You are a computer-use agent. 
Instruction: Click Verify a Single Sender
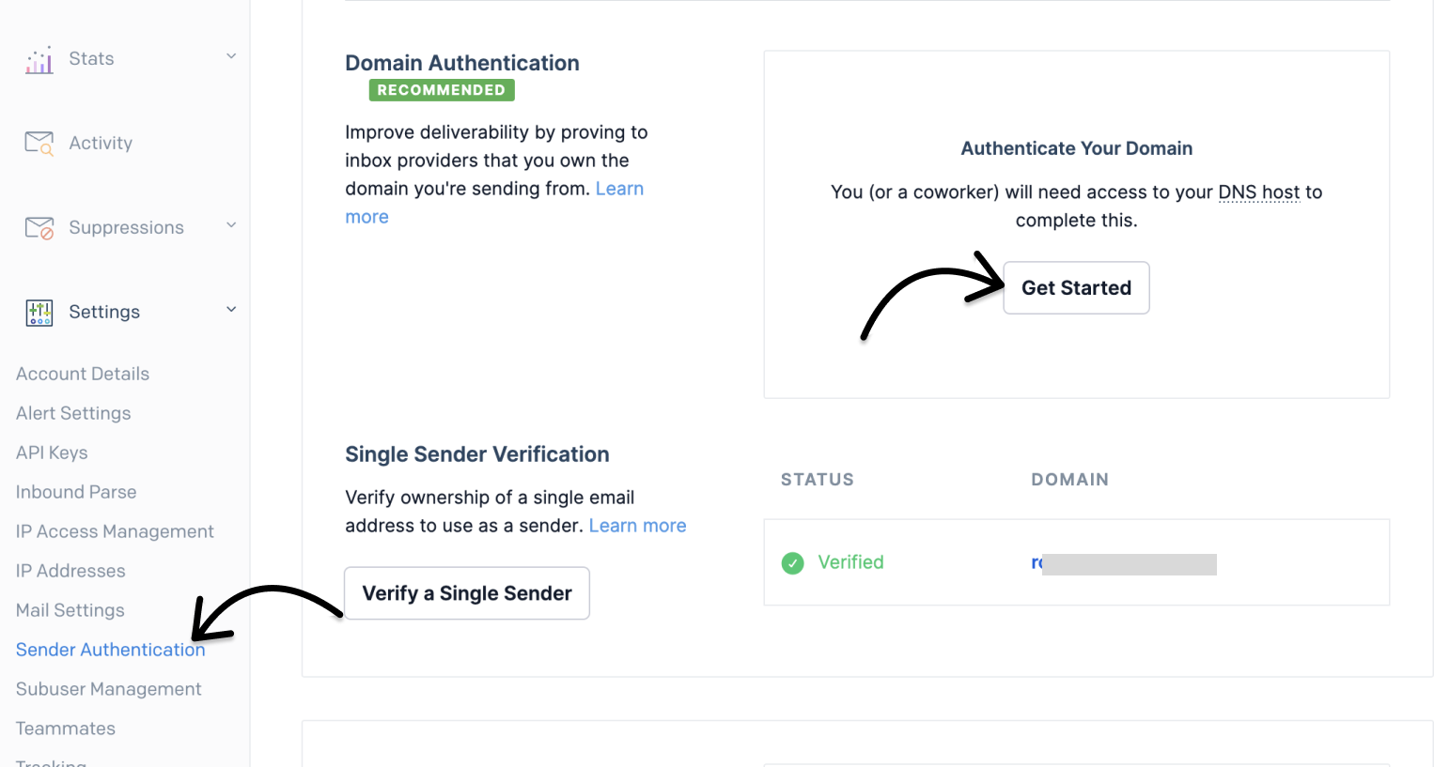click(467, 592)
